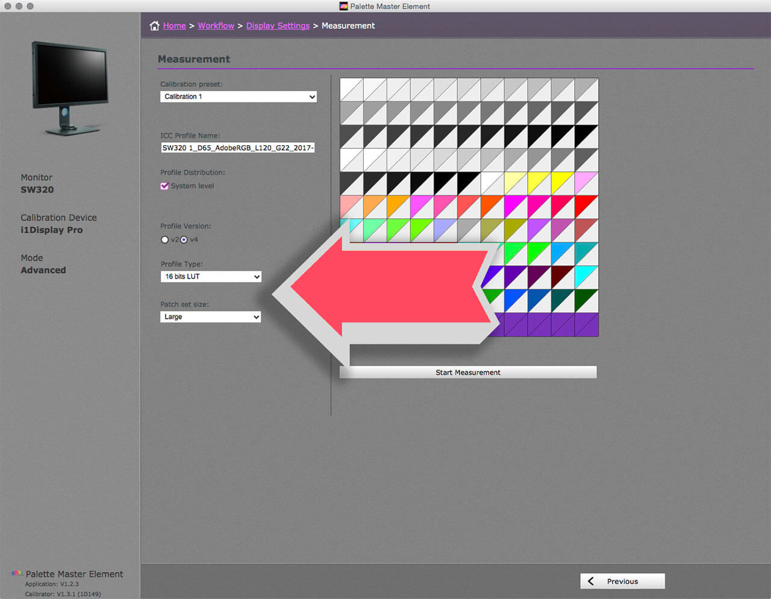Click the cyan patch at right of grid
This screenshot has width=771, height=599.
click(x=587, y=277)
